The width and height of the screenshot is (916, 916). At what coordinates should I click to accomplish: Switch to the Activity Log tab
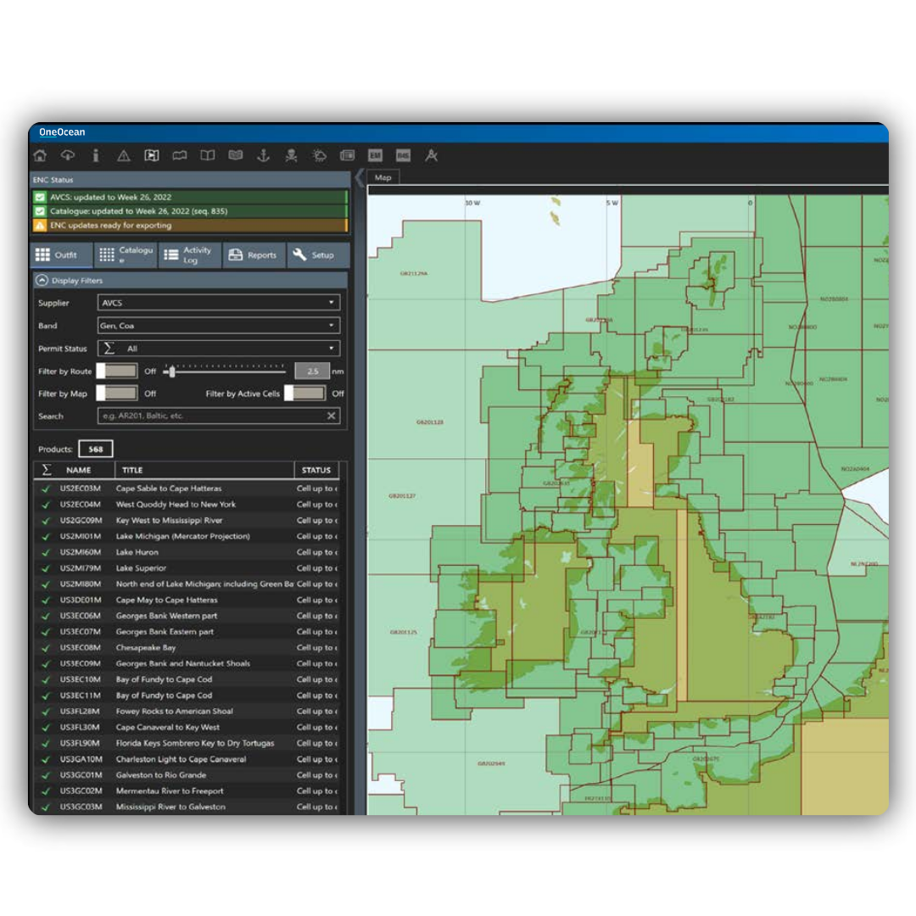click(x=189, y=255)
